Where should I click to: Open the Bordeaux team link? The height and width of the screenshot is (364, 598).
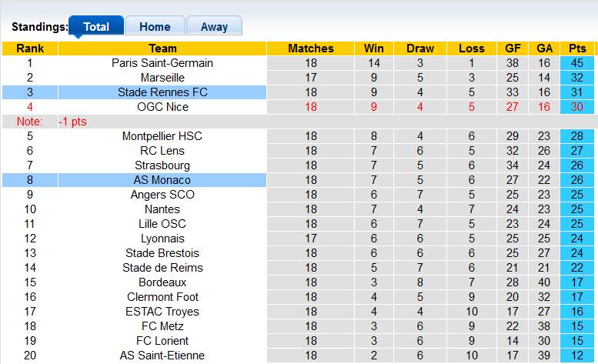pyautogui.click(x=162, y=282)
